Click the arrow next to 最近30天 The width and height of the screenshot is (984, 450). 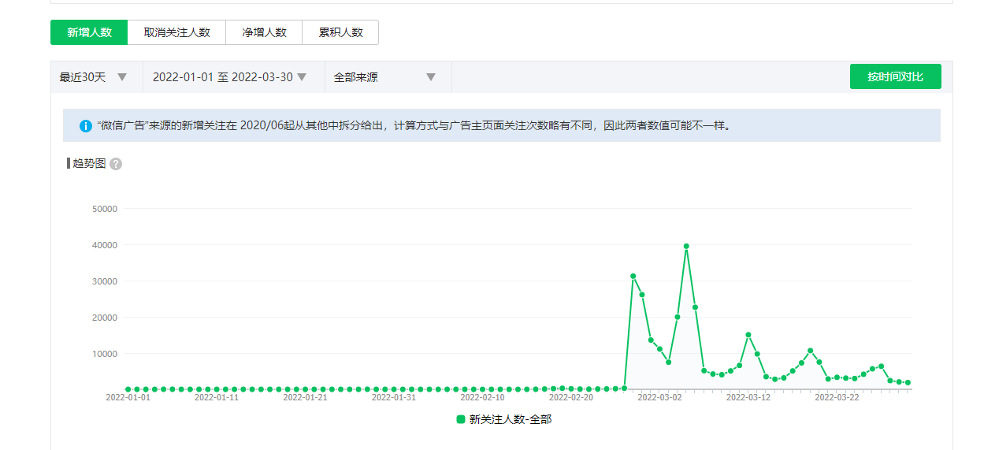122,77
